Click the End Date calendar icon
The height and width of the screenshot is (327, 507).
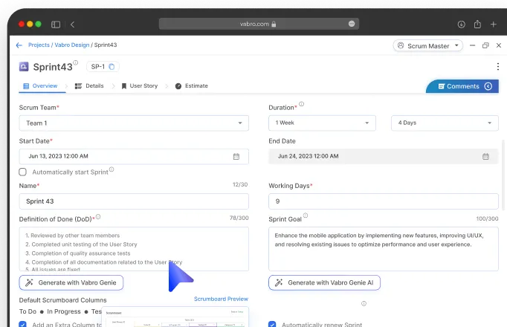pos(485,157)
